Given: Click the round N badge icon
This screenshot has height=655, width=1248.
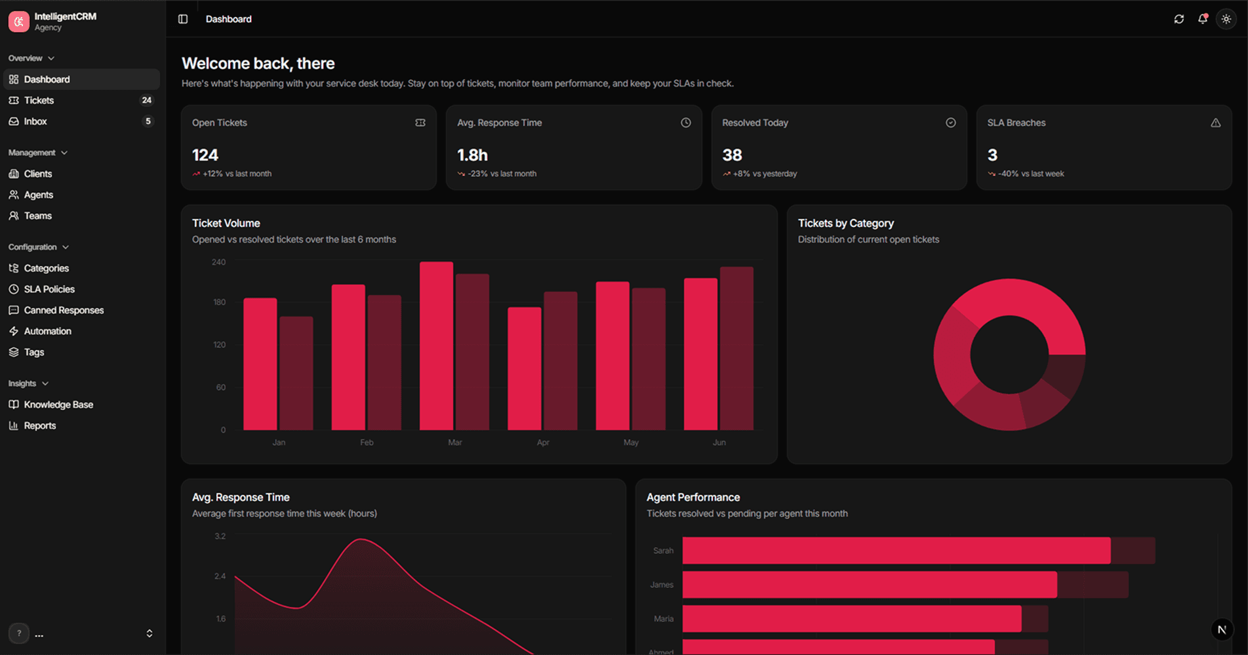Looking at the screenshot, I should click(1222, 629).
